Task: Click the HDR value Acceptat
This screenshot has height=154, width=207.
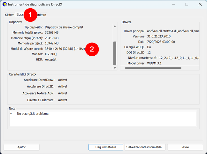Action: 50,59
